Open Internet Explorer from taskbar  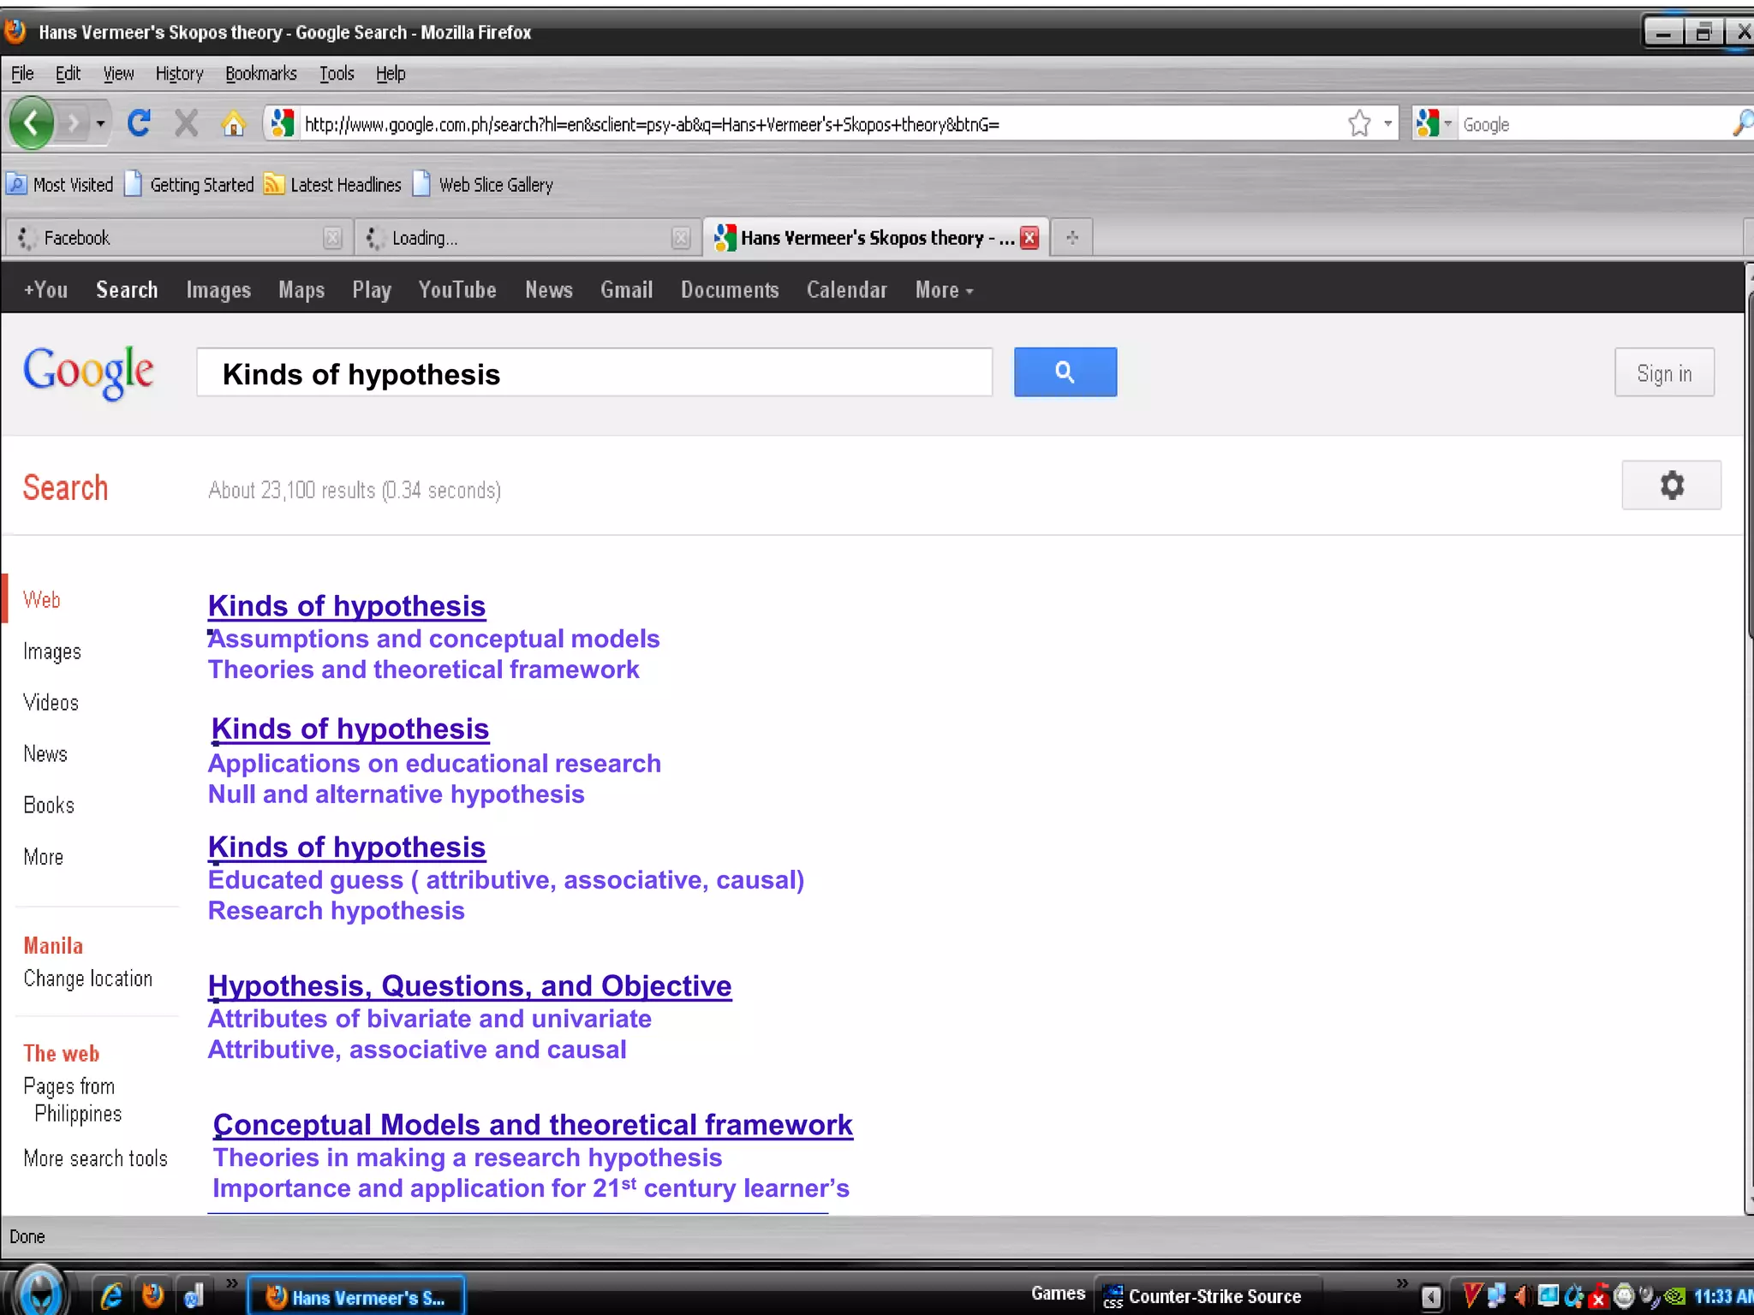[x=111, y=1296]
